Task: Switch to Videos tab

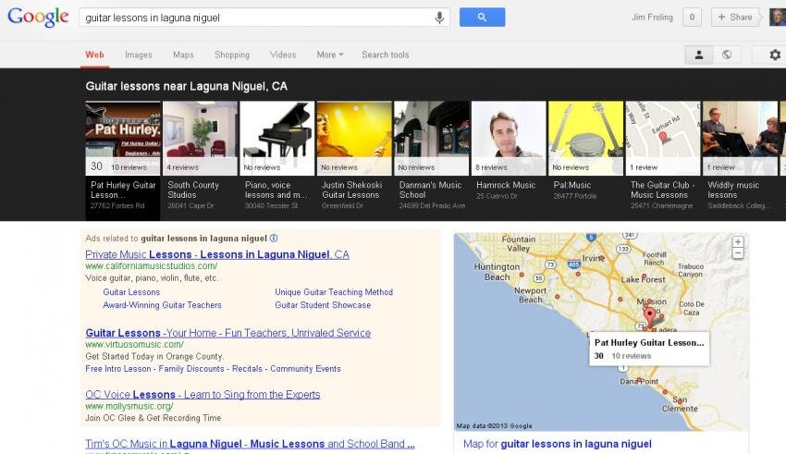Action: click(283, 55)
